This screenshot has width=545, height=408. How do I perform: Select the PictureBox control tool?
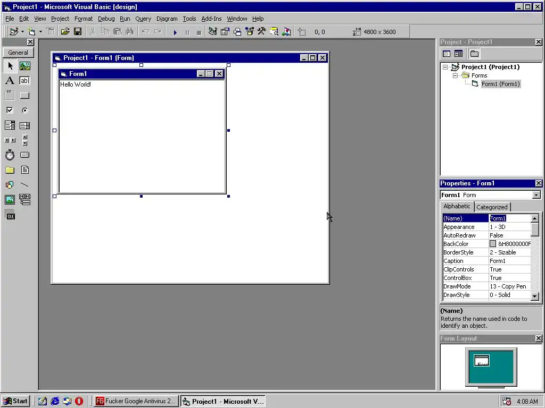pos(24,66)
